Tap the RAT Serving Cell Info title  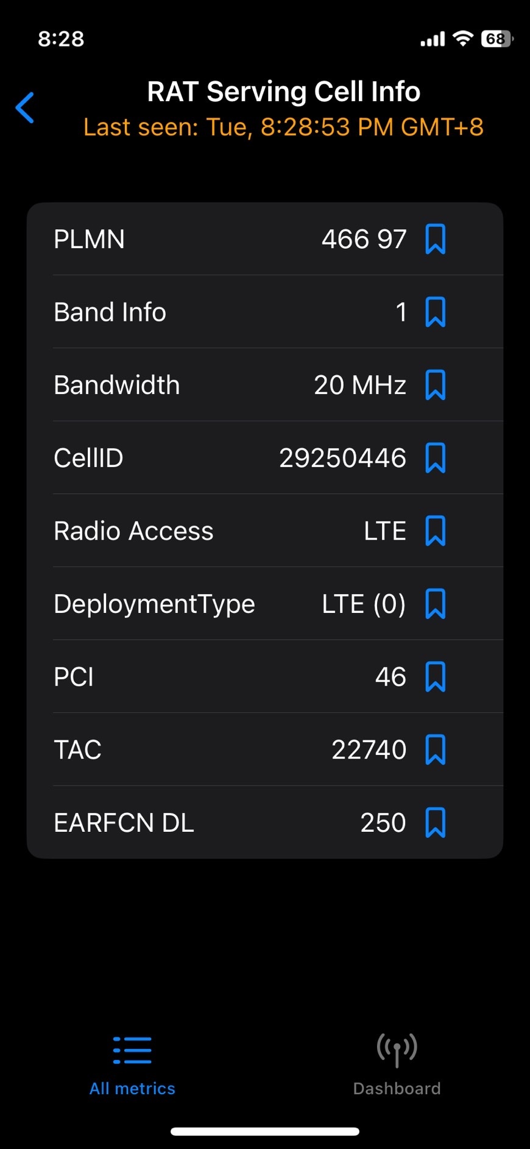pos(283,92)
